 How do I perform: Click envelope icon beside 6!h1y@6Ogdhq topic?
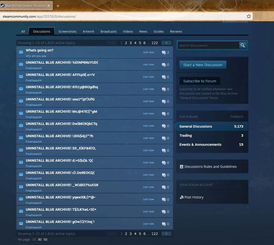click(x=21, y=89)
